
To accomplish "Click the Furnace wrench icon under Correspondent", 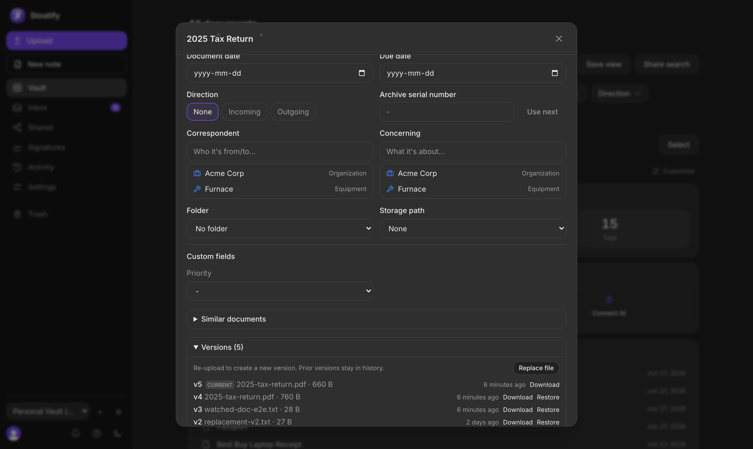I will tap(197, 189).
